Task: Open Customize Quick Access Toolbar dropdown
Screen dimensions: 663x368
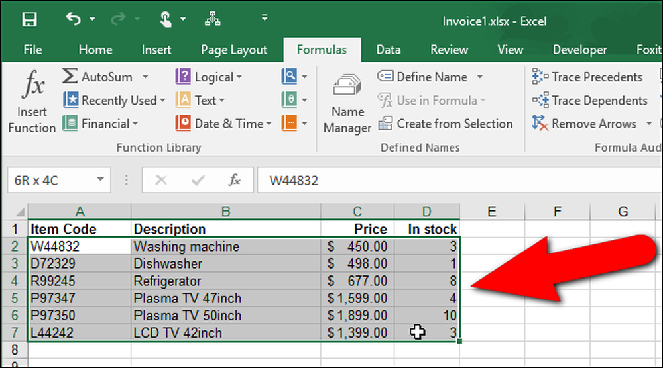Action: click(x=265, y=18)
